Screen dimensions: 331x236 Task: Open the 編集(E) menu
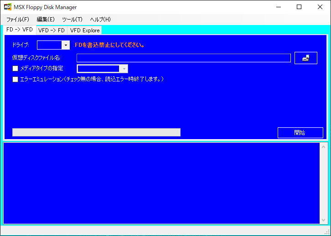46,19
